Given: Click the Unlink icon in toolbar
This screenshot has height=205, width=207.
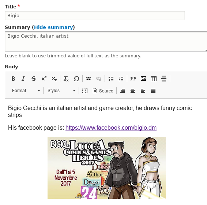Looking at the screenshot, I should pos(99,79).
